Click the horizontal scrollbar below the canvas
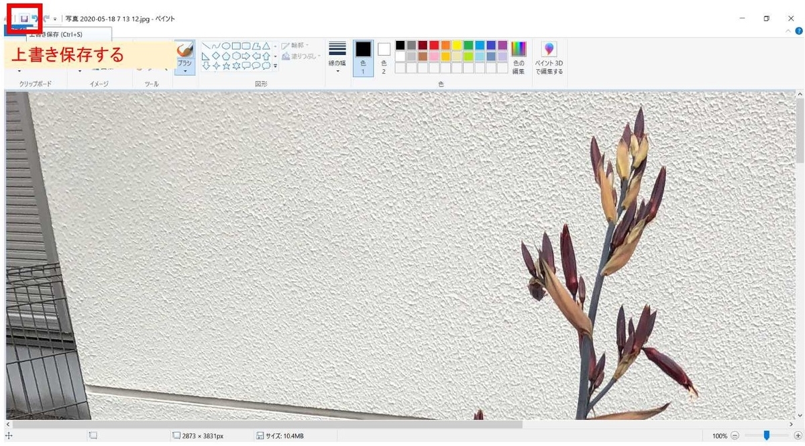The image size is (805, 446). [401, 424]
